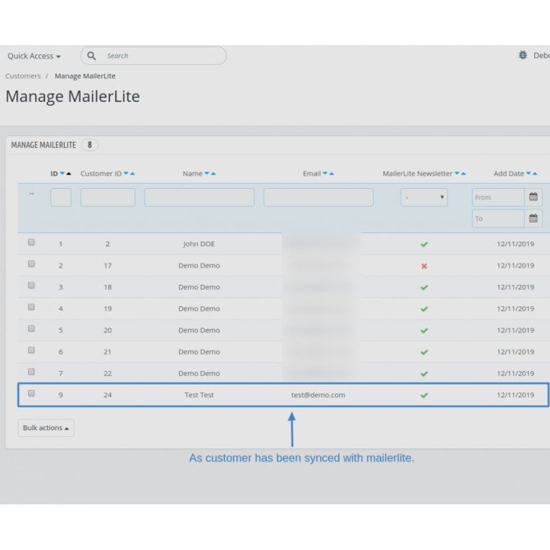Select checkbox for row ID 4

click(31, 307)
